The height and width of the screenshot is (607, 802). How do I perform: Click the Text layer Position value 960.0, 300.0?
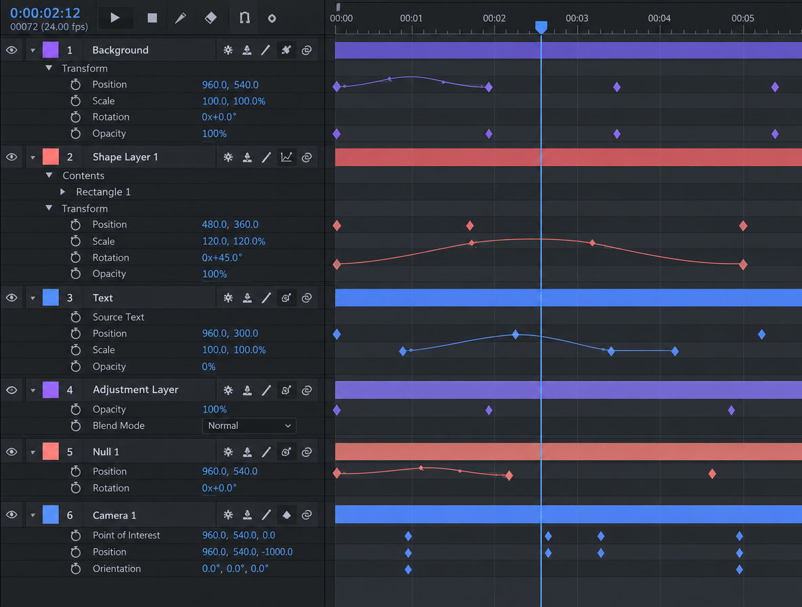pos(230,333)
